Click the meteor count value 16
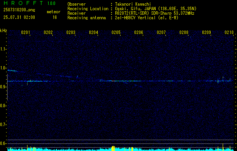The width and height of the screenshot is (237, 151). pos(55,17)
